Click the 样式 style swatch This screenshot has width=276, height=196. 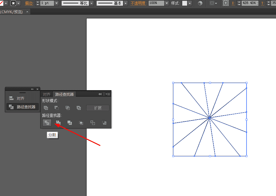coord(185,3)
